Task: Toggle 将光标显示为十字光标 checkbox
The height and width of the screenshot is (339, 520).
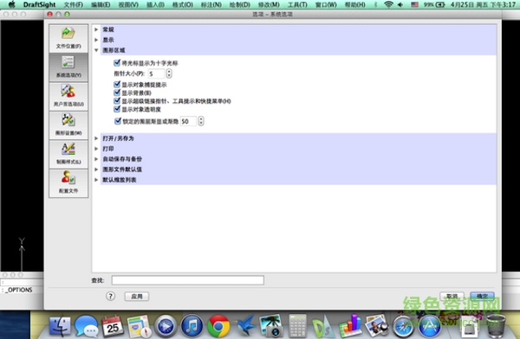Action: pyautogui.click(x=117, y=62)
